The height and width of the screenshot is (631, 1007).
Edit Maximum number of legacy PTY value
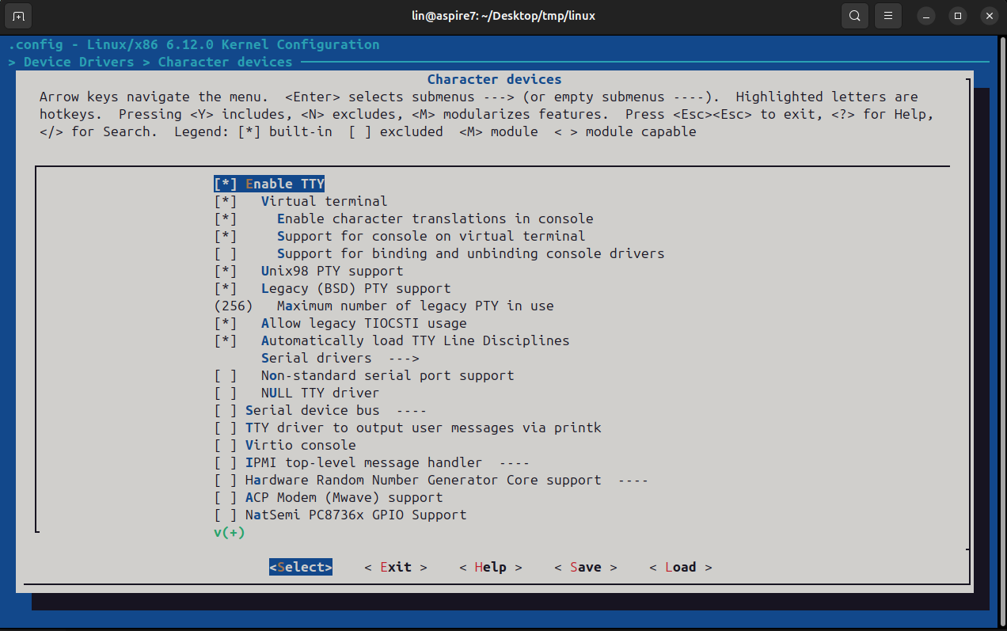point(384,306)
